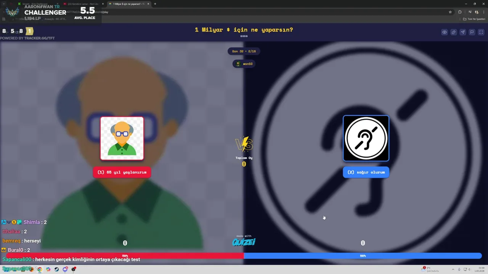The image size is (488, 274).
Task: Switch to the Kendrick Lamar - Not Like browser tab
Action: [83, 4]
